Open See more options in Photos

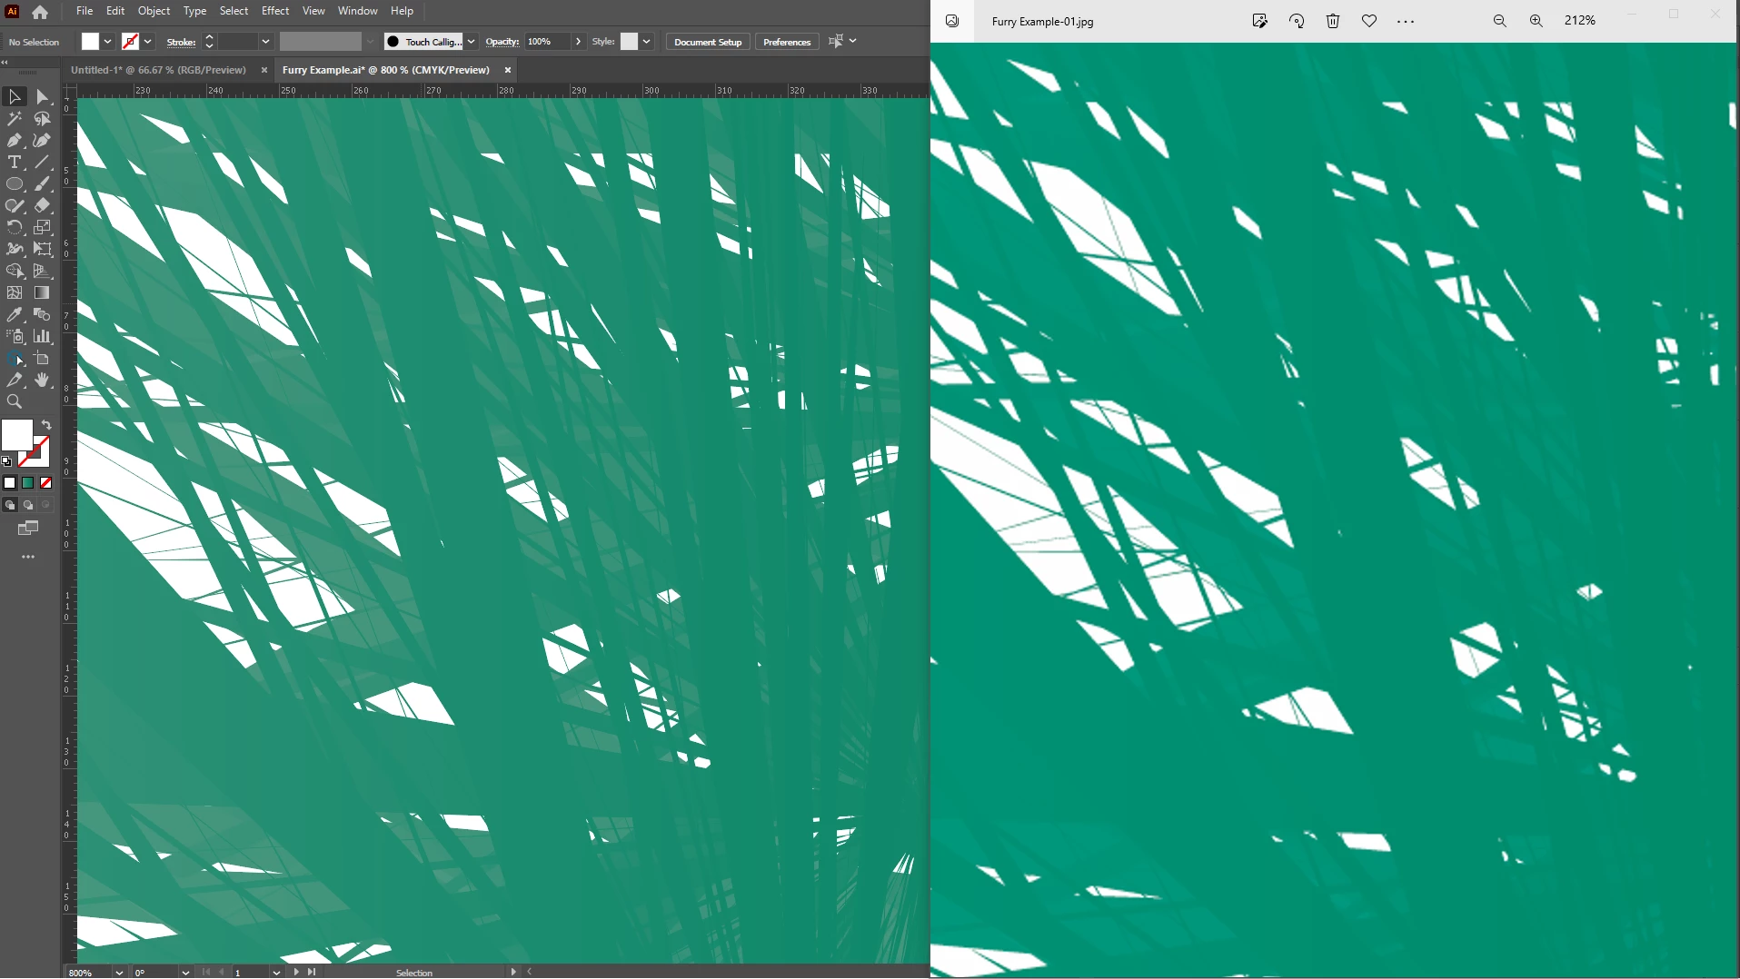tap(1406, 21)
